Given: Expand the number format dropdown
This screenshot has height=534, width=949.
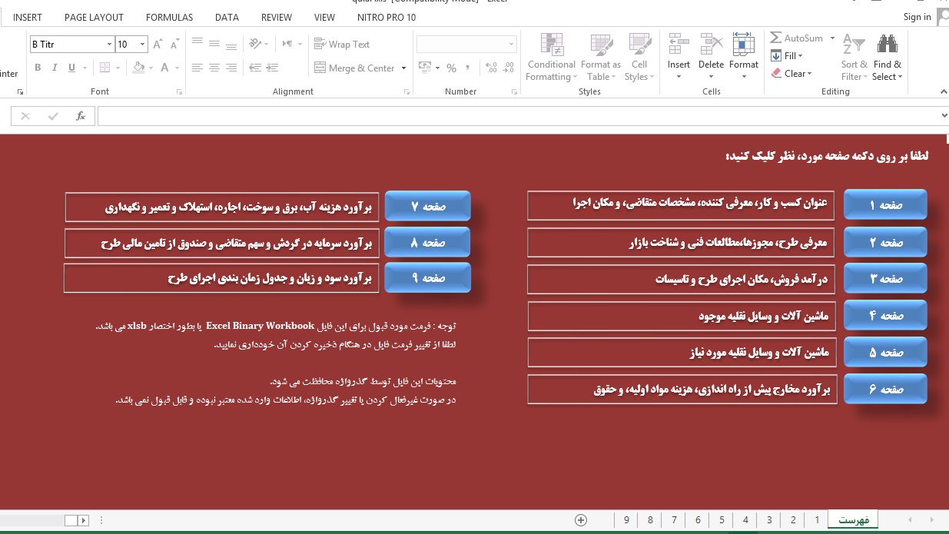Looking at the screenshot, I should [511, 45].
